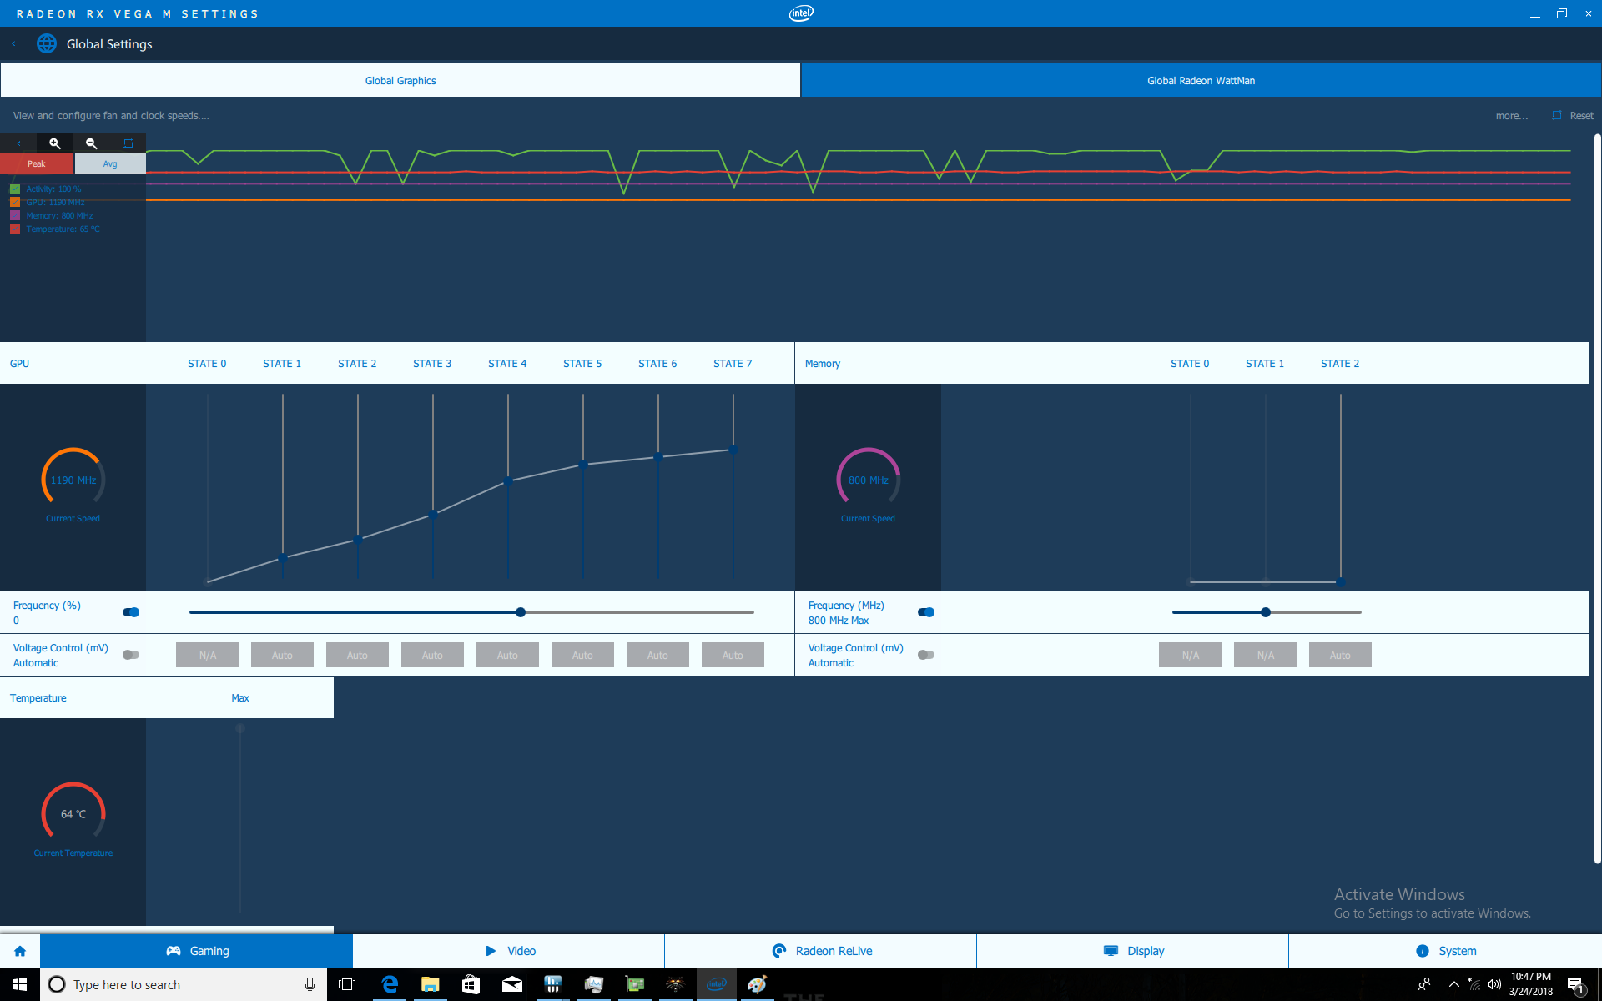Click the Reset button
The width and height of the screenshot is (1602, 1001).
(1573, 116)
